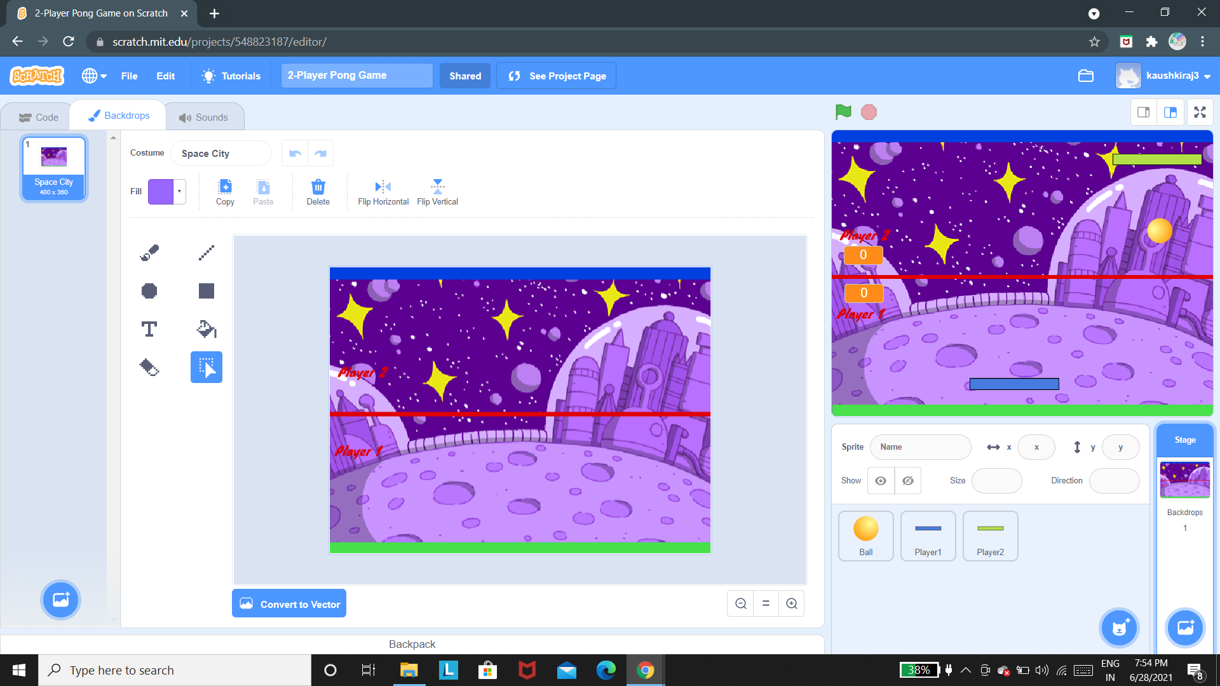Switch to small stage layout
Image resolution: width=1220 pixels, height=686 pixels.
tap(1143, 112)
